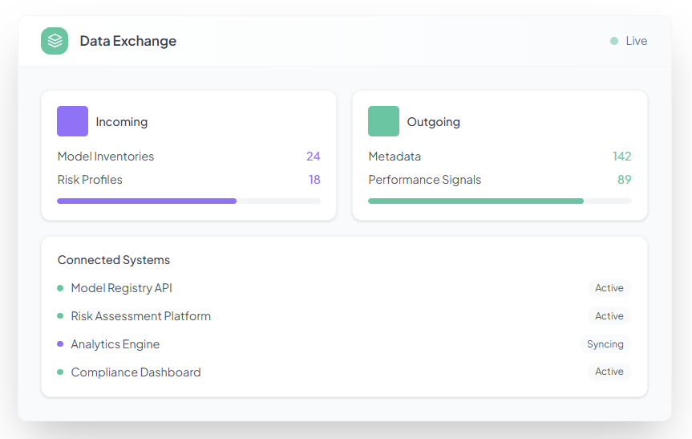
Task: Select the Compliance Dashboard system
Action: point(136,372)
